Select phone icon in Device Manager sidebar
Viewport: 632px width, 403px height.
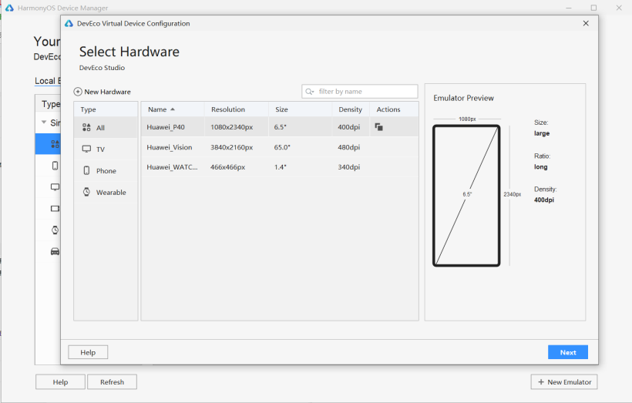tap(55, 166)
